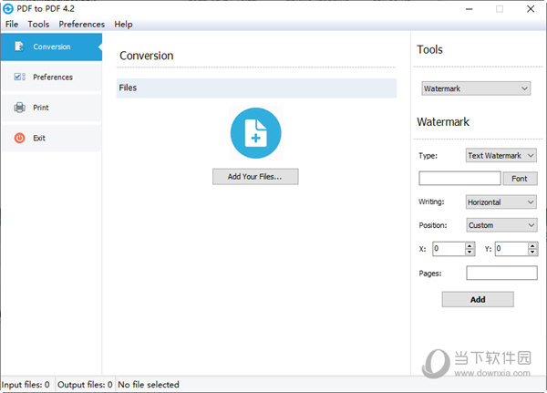Click the Font button
Image resolution: width=547 pixels, height=393 pixels.
[520, 179]
